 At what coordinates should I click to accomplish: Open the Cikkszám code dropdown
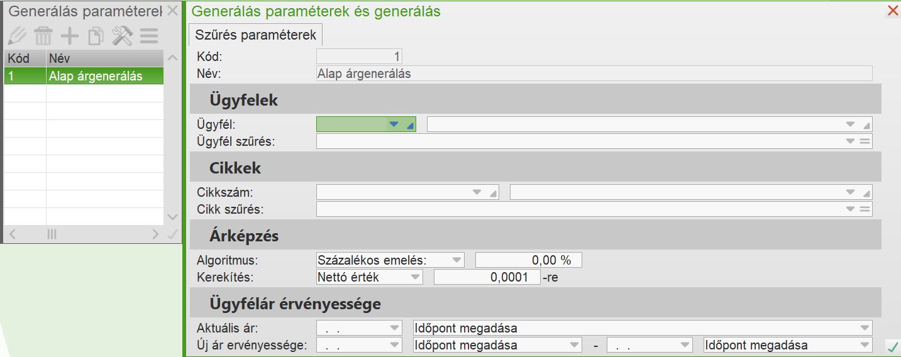tap(477, 192)
